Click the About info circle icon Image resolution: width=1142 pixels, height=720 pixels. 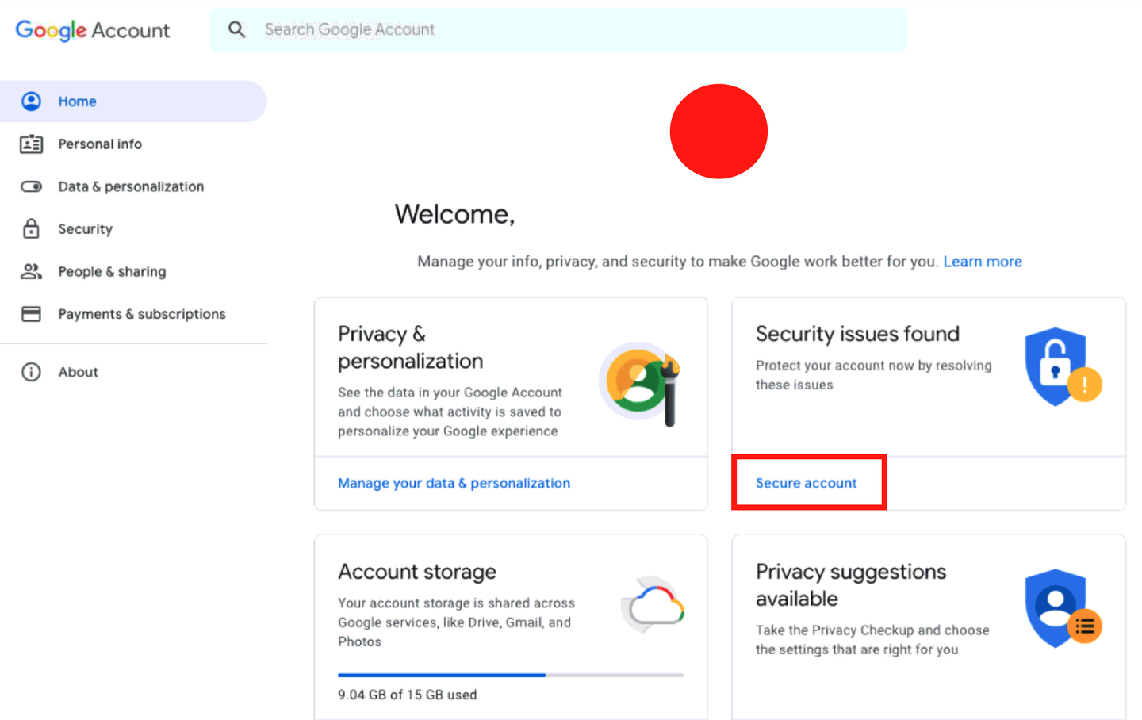[x=31, y=372]
